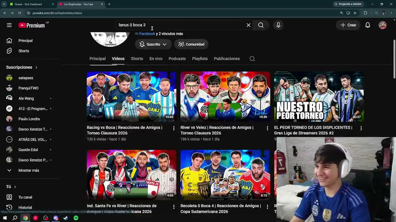Viewport: 396px width, 222px height.
Task: Open the YouTube account avatar menu
Action: 383,25
